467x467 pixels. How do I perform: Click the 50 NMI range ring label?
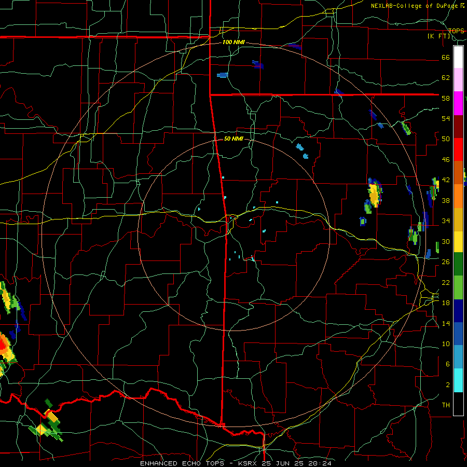pyautogui.click(x=233, y=139)
